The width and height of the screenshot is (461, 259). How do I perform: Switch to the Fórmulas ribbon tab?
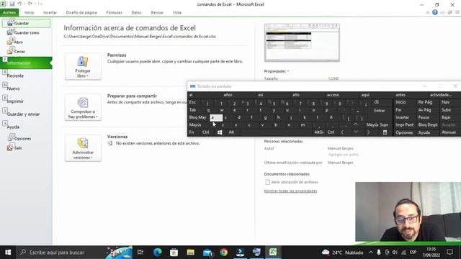[x=114, y=12]
